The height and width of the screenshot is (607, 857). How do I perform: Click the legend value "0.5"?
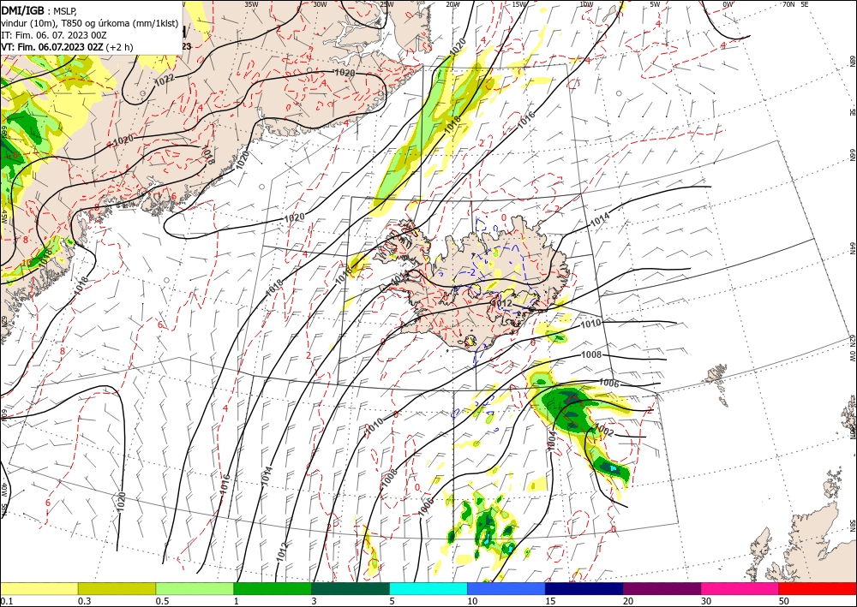coord(162,601)
